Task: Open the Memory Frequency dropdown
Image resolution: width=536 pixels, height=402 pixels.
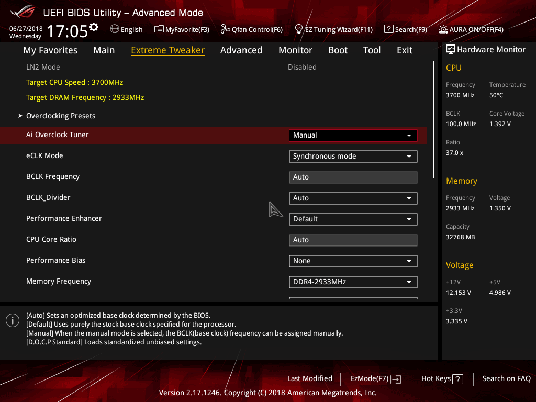Action: (353, 282)
